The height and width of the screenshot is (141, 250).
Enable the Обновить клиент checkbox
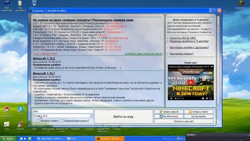click(x=38, y=121)
